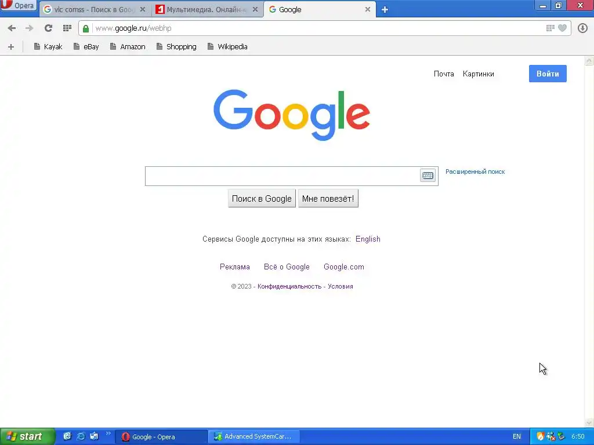Open the Всё о Google link
Image resolution: width=594 pixels, height=445 pixels.
coord(287,267)
